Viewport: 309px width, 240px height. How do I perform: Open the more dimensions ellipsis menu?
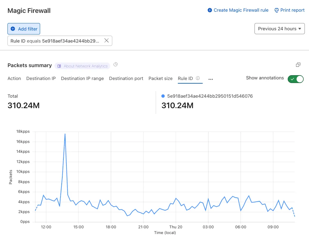click(x=210, y=79)
